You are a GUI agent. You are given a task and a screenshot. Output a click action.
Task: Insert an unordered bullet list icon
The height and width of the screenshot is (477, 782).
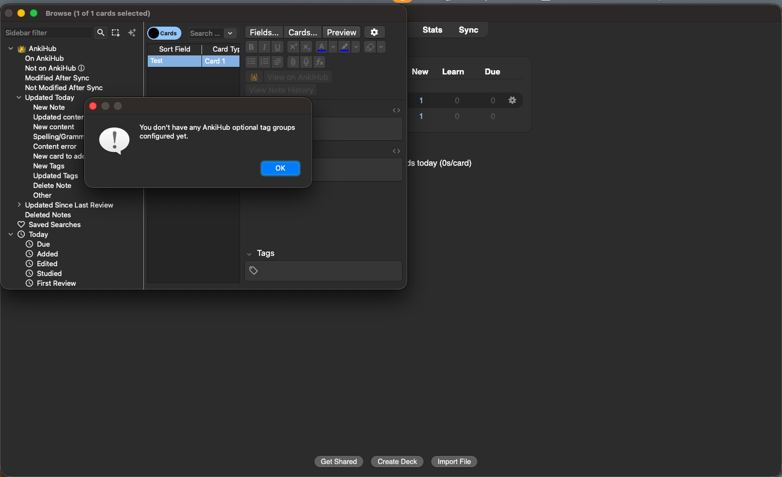tap(251, 62)
